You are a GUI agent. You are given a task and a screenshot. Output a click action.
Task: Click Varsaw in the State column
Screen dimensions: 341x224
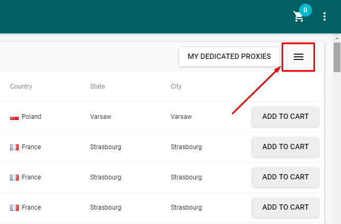(x=101, y=117)
